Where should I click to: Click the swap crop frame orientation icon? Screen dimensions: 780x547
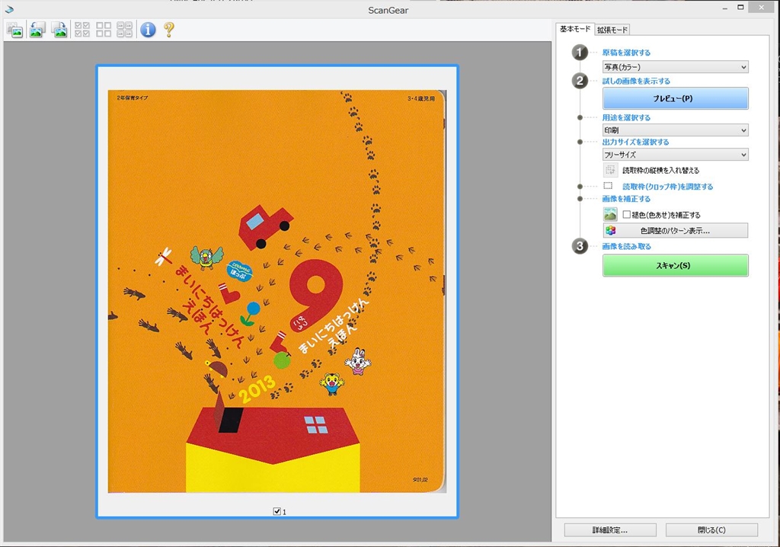610,170
